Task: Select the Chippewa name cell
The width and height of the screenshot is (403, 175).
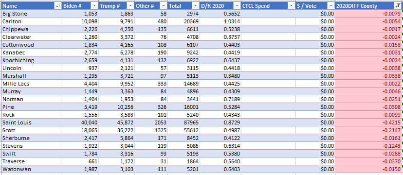Action: click(32, 29)
